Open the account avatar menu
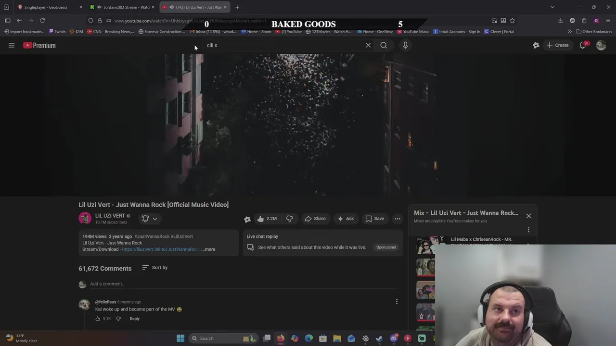The image size is (616, 346). click(601, 45)
